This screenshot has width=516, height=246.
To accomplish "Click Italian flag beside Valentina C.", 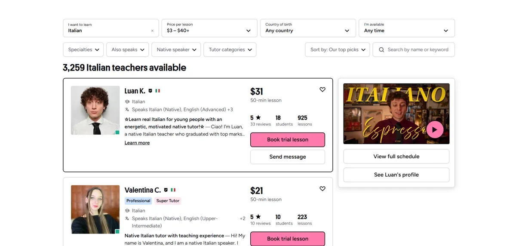I will coord(173,190).
